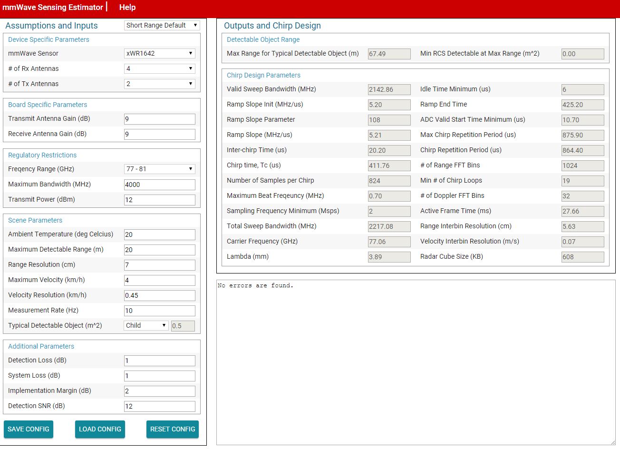This screenshot has height=449, width=620.
Task: Click the Chirp time Tc value 411.76
Action: (x=389, y=166)
